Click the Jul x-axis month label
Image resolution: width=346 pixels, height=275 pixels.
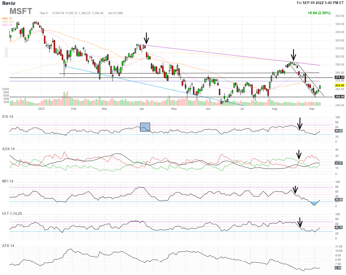[242, 109]
